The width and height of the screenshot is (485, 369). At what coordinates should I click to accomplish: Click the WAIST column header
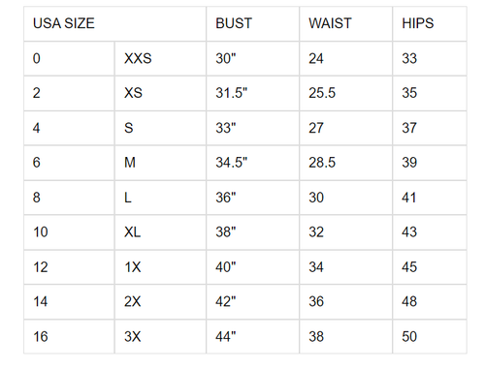346,23
